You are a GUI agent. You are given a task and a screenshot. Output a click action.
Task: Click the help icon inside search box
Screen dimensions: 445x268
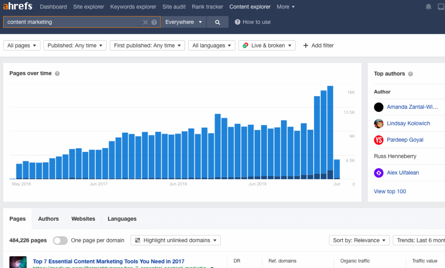tap(154, 22)
